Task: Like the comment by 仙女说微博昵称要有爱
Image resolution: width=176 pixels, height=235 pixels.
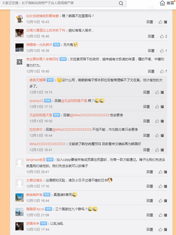Action: [x=163, y=22]
